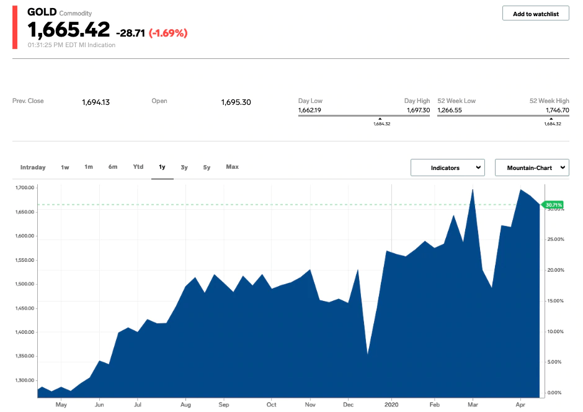Screen dimensions: 583x412
Task: Click the Add to watchlist button
Action: 535,14
